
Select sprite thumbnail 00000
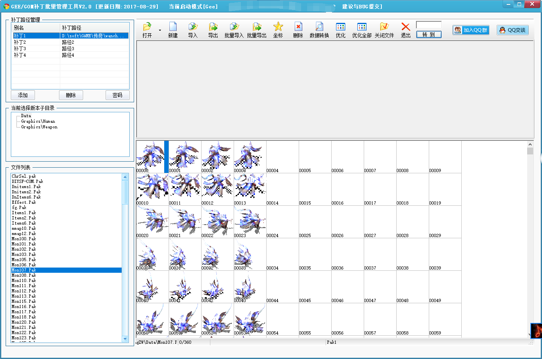pos(152,156)
